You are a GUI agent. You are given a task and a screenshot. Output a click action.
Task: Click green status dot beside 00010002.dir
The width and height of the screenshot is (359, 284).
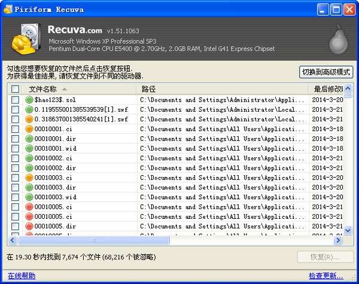point(29,168)
